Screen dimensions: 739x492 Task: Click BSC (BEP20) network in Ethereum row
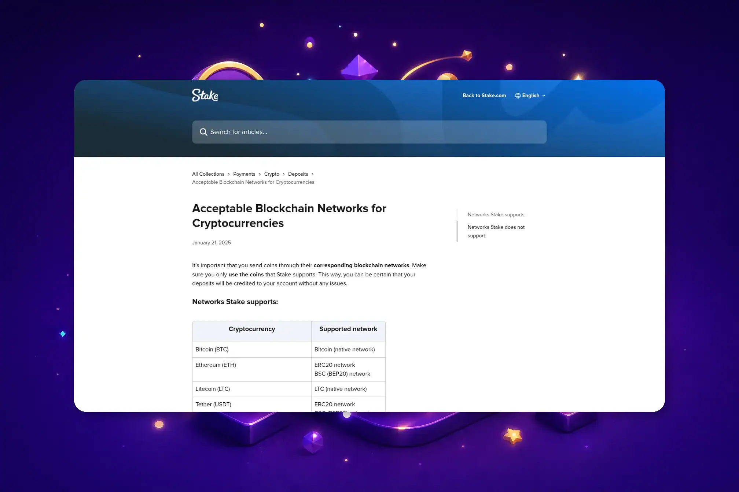342,374
